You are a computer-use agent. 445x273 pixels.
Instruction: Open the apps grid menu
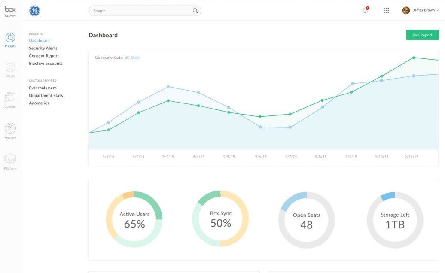(x=386, y=10)
